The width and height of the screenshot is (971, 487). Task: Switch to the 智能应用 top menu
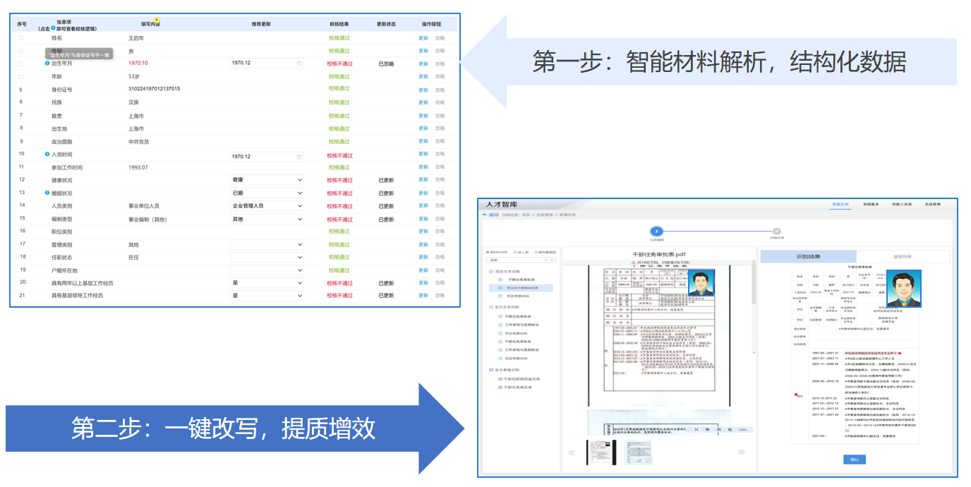pos(839,204)
